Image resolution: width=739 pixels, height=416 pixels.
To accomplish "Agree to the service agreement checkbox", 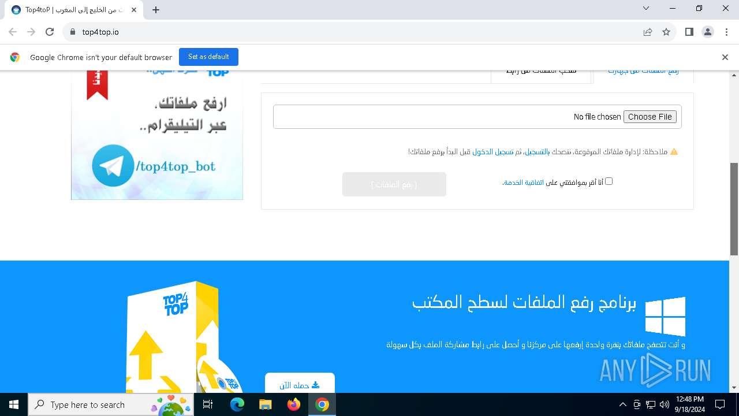I will 609,181.
